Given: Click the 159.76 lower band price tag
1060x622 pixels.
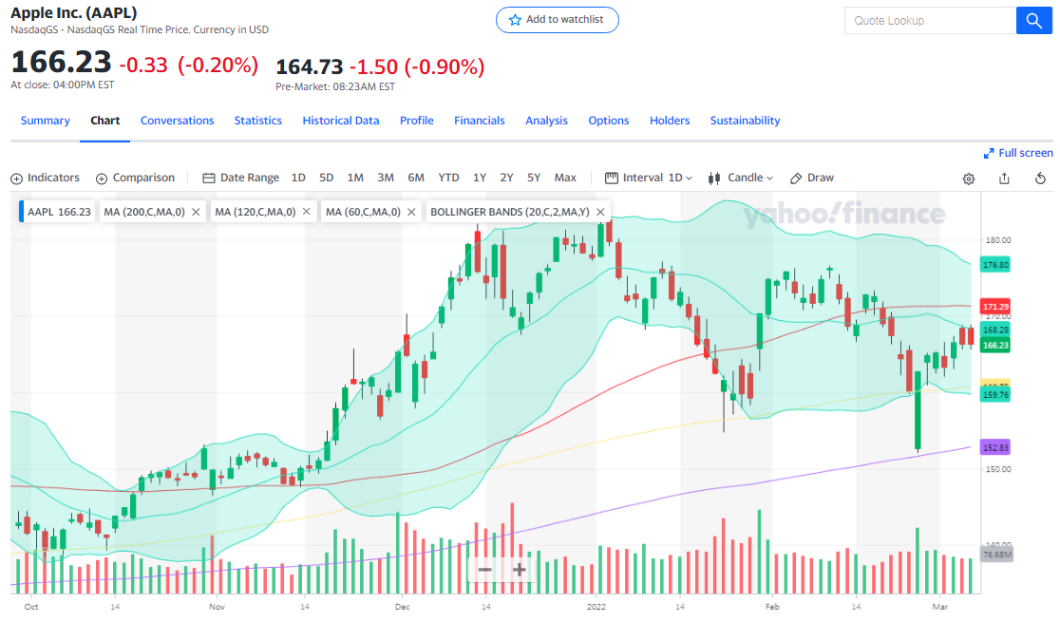Looking at the screenshot, I should point(995,395).
